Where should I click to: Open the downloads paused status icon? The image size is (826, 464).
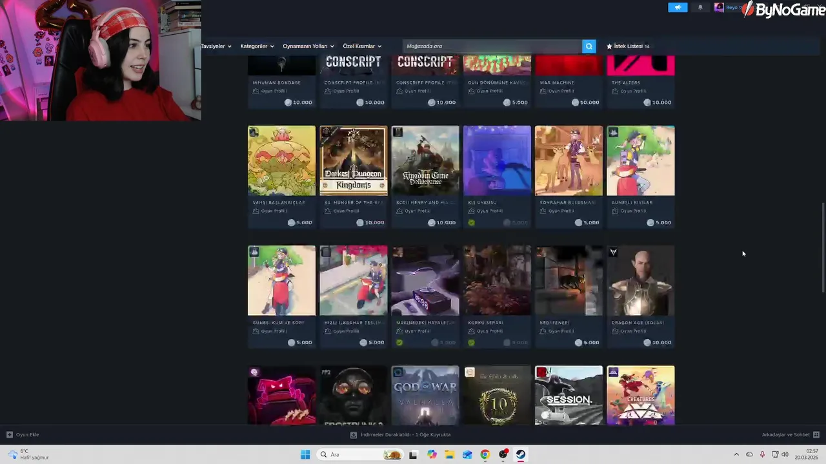pos(353,434)
